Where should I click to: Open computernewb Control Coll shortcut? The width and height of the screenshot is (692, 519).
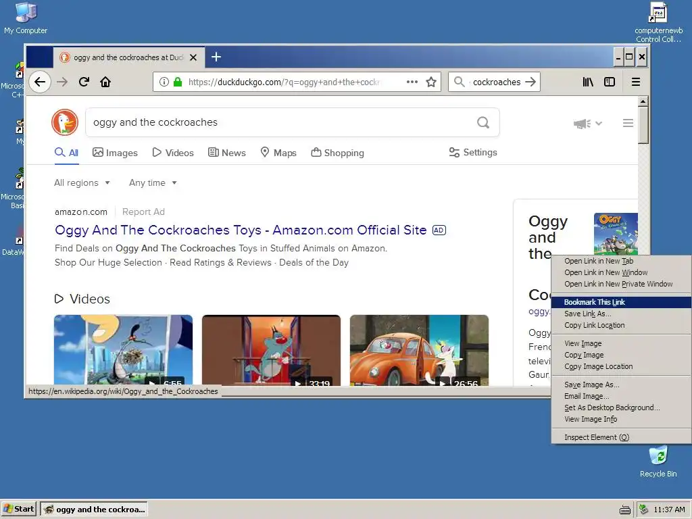(658, 22)
